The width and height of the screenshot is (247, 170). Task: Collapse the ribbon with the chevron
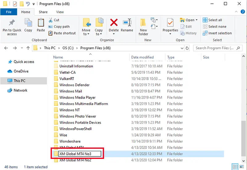coord(236,12)
